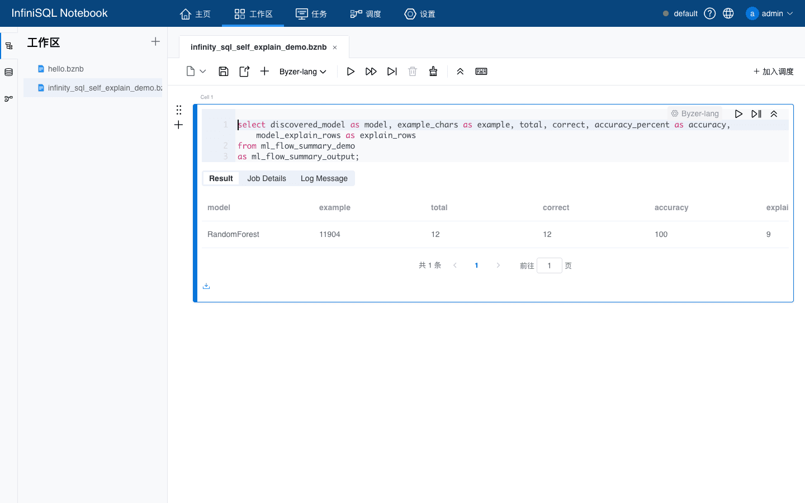Open the 调度 schedule page
The height and width of the screenshot is (503, 805).
tap(366, 14)
